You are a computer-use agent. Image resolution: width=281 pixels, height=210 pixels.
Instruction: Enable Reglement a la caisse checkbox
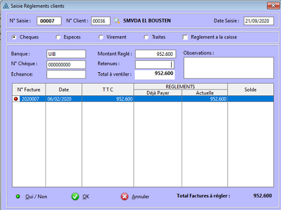coord(185,37)
